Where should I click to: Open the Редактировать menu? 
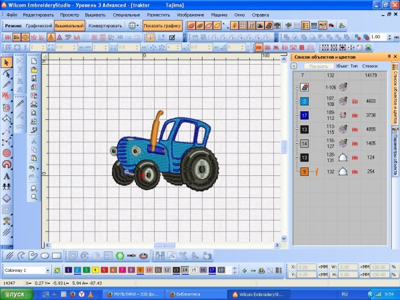tap(39, 15)
